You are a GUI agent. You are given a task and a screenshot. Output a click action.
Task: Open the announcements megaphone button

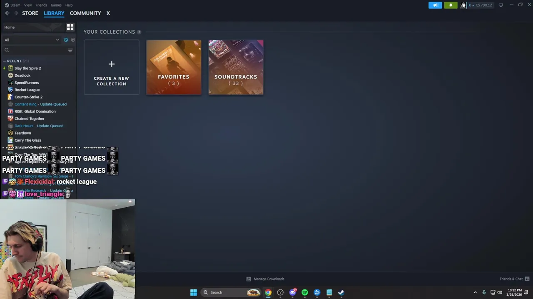(x=435, y=5)
